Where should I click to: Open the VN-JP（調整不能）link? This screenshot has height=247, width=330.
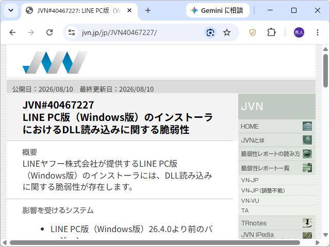tap(263, 190)
